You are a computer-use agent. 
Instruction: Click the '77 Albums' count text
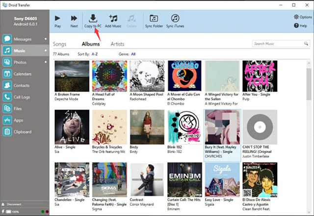click(x=61, y=54)
